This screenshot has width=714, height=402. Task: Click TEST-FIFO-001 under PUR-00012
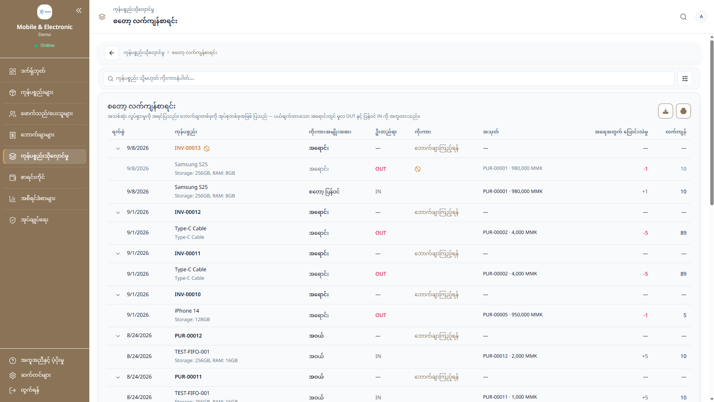[192, 352]
